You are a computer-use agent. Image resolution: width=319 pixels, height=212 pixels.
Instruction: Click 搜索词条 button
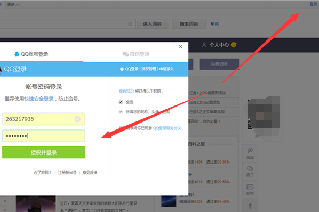189,24
